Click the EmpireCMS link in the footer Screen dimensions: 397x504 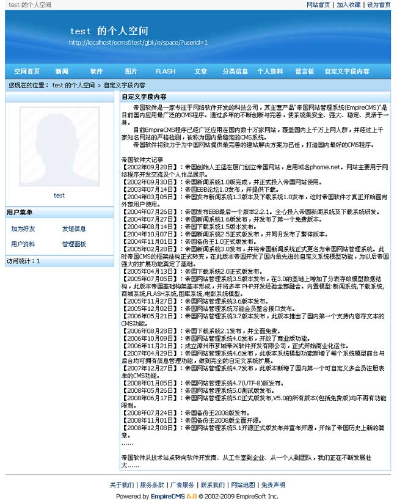167,496
